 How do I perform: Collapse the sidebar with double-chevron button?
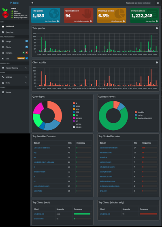point(32,3)
